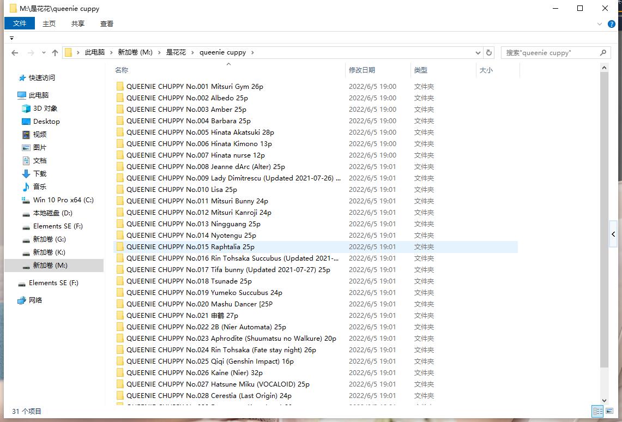Click 是花花 breadcrumb in address bar
Image resolution: width=622 pixels, height=422 pixels.
[x=176, y=52]
